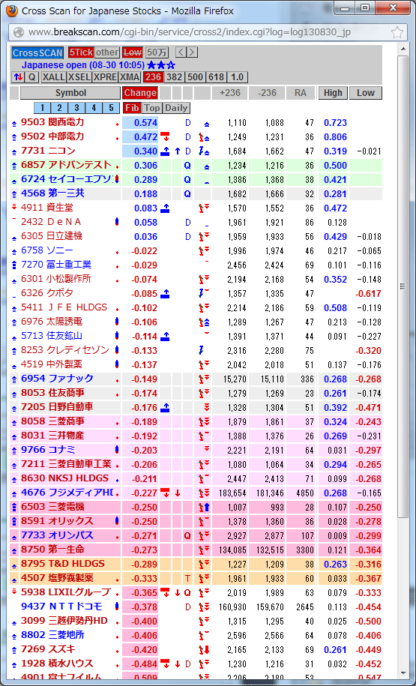
Task: Sort by the High column header
Action: pos(333,93)
